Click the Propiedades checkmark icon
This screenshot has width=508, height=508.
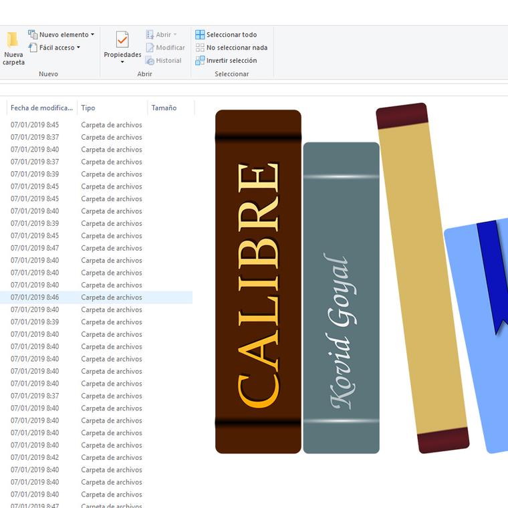click(122, 39)
